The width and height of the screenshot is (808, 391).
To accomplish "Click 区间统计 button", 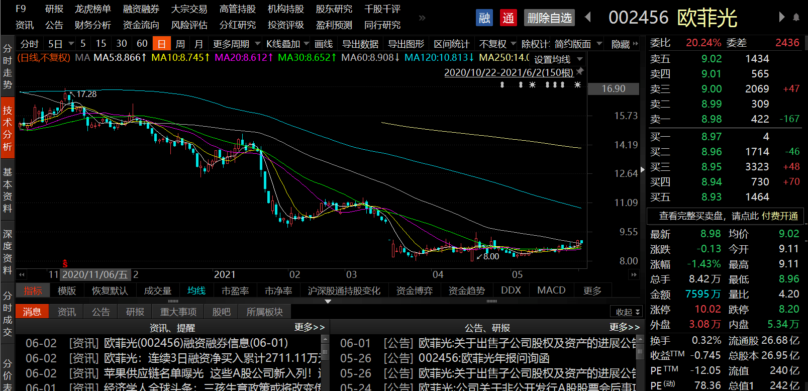I will pyautogui.click(x=452, y=44).
